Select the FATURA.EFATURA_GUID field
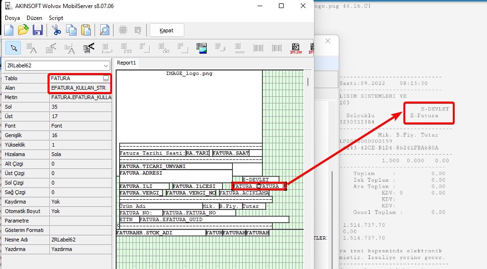 click(x=214, y=219)
